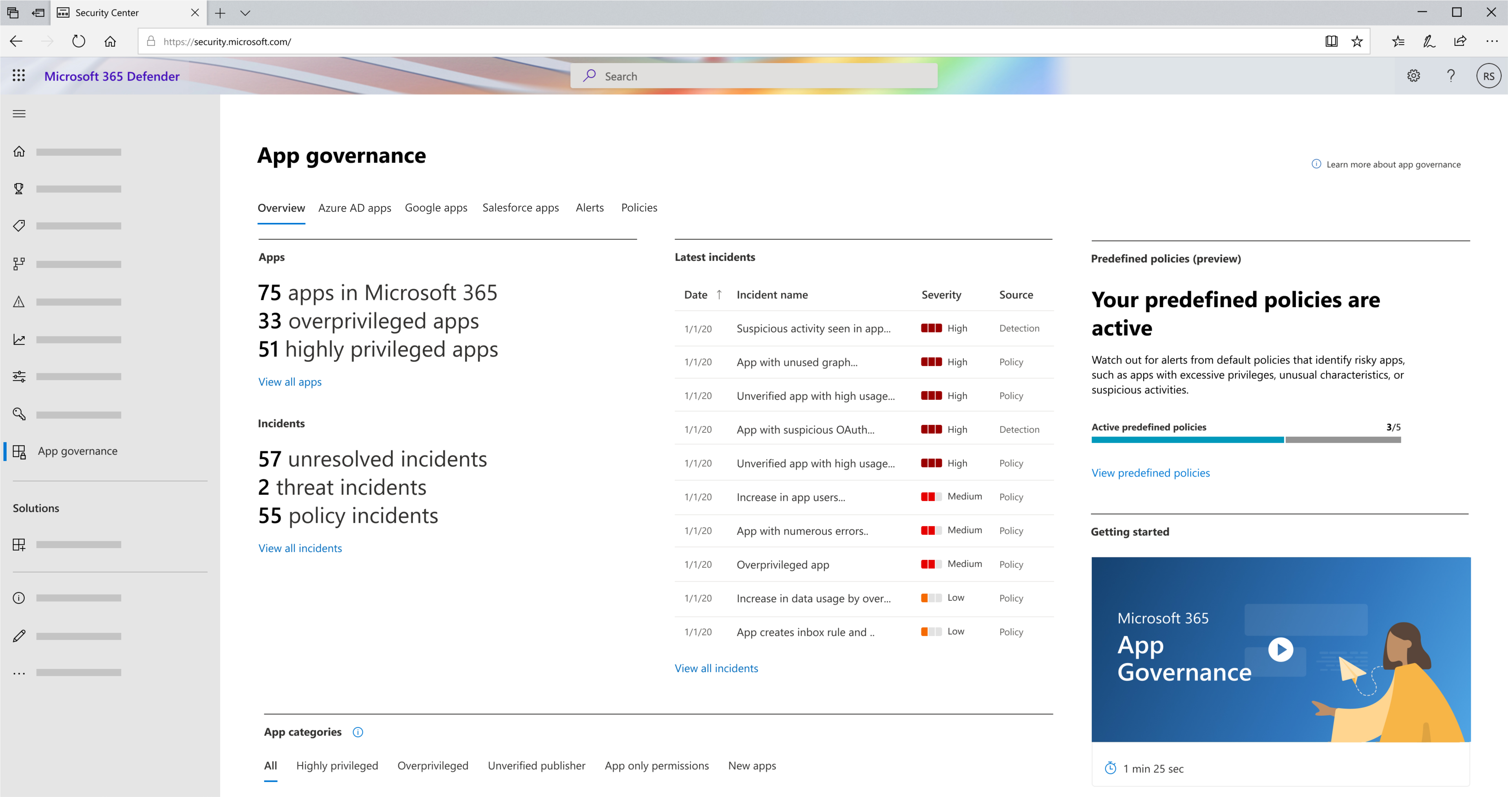The width and height of the screenshot is (1508, 797).
Task: Click View all apps link
Action: (290, 381)
